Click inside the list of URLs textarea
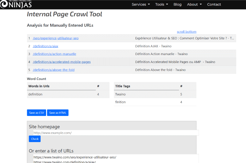The width and height of the screenshot is (246, 163). (116, 159)
